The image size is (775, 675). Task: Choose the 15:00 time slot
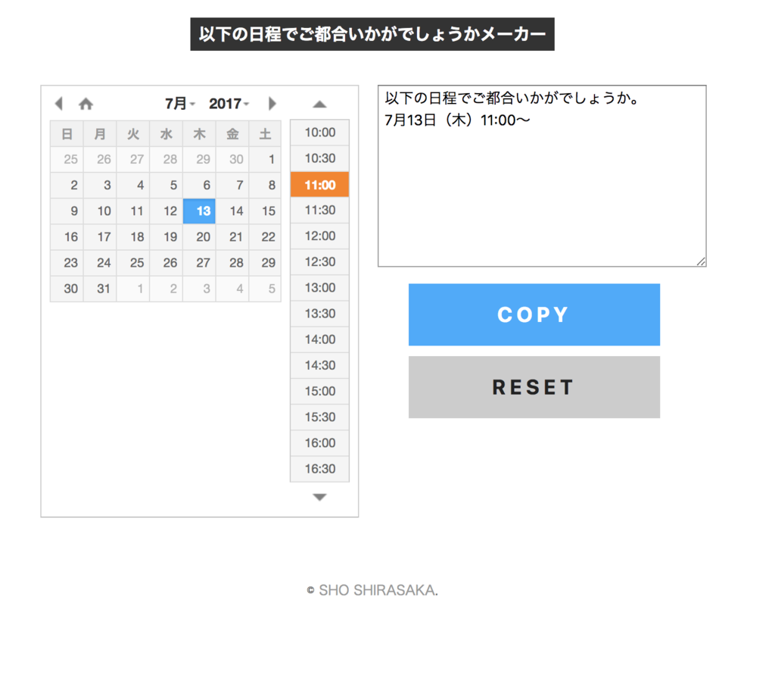tap(320, 391)
